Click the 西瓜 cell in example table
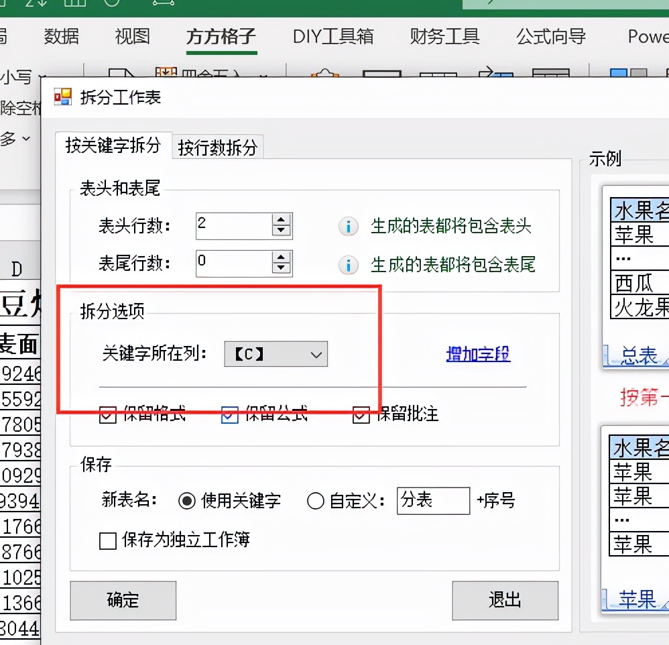The height and width of the screenshot is (645, 669). click(640, 283)
